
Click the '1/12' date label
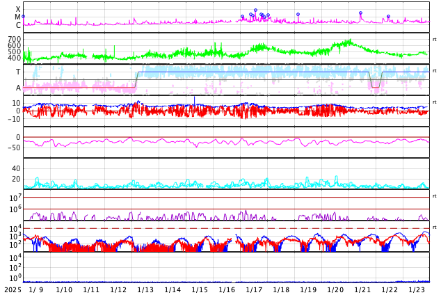point(118,290)
